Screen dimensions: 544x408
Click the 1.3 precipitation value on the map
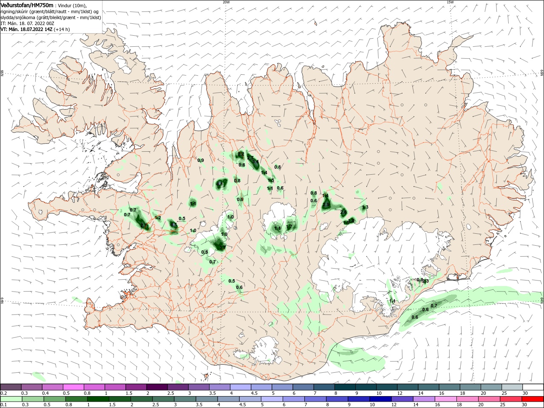[x=365, y=207]
